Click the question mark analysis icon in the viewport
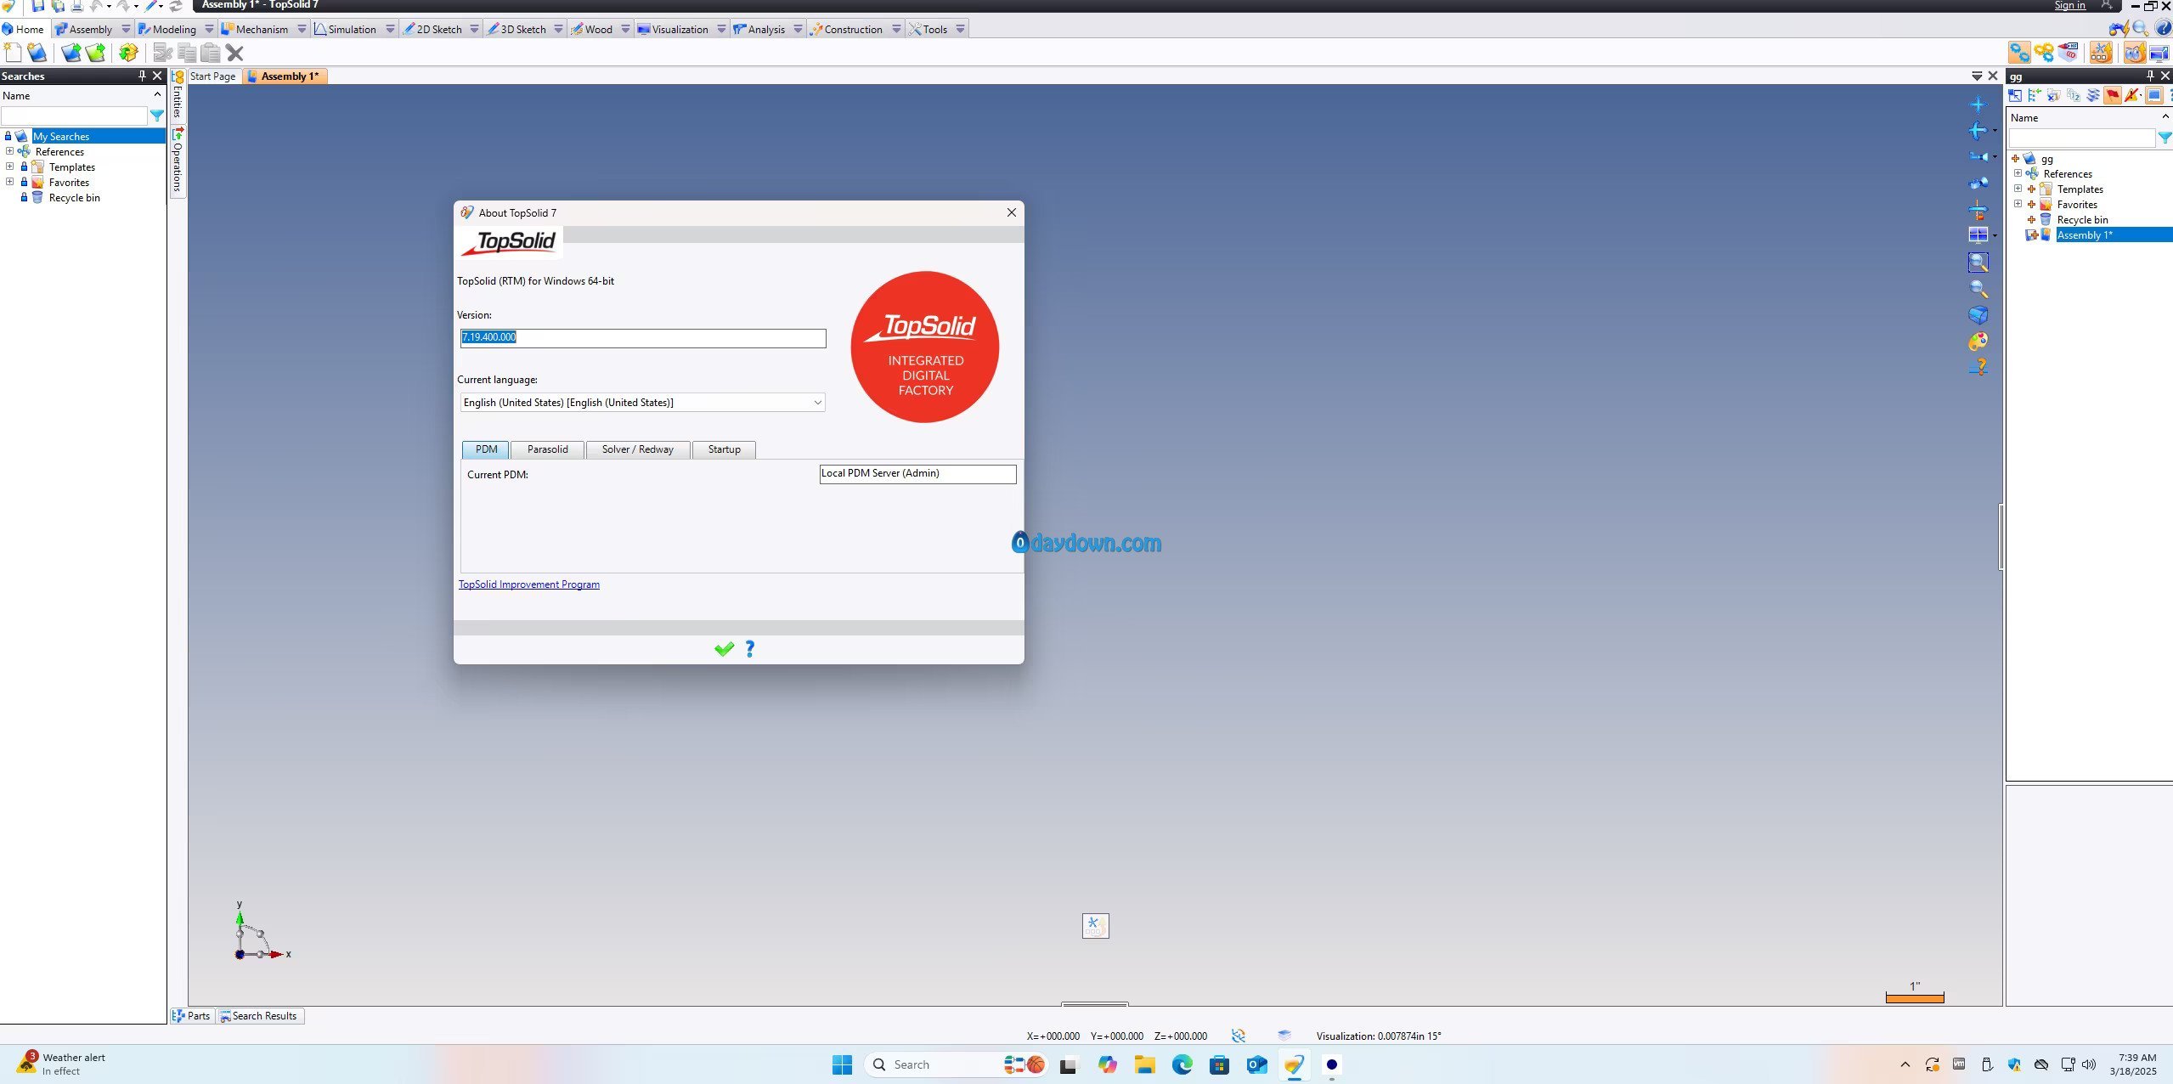 click(1978, 367)
